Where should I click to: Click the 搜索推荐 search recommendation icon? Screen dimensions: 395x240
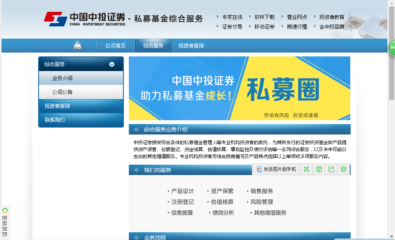tap(5, 222)
